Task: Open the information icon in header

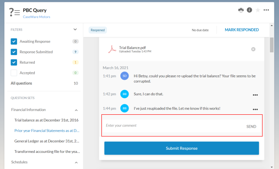Action: point(249,10)
